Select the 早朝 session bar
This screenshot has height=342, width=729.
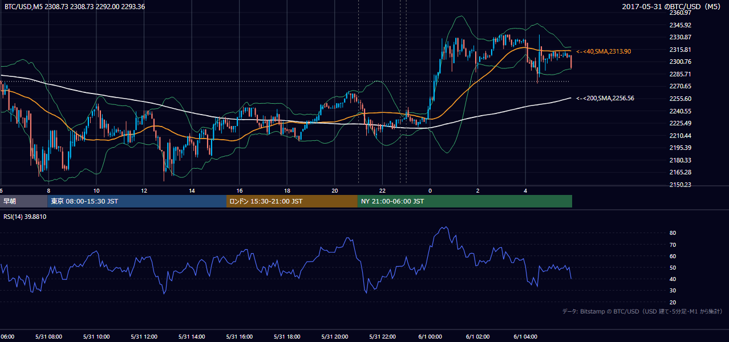23,201
